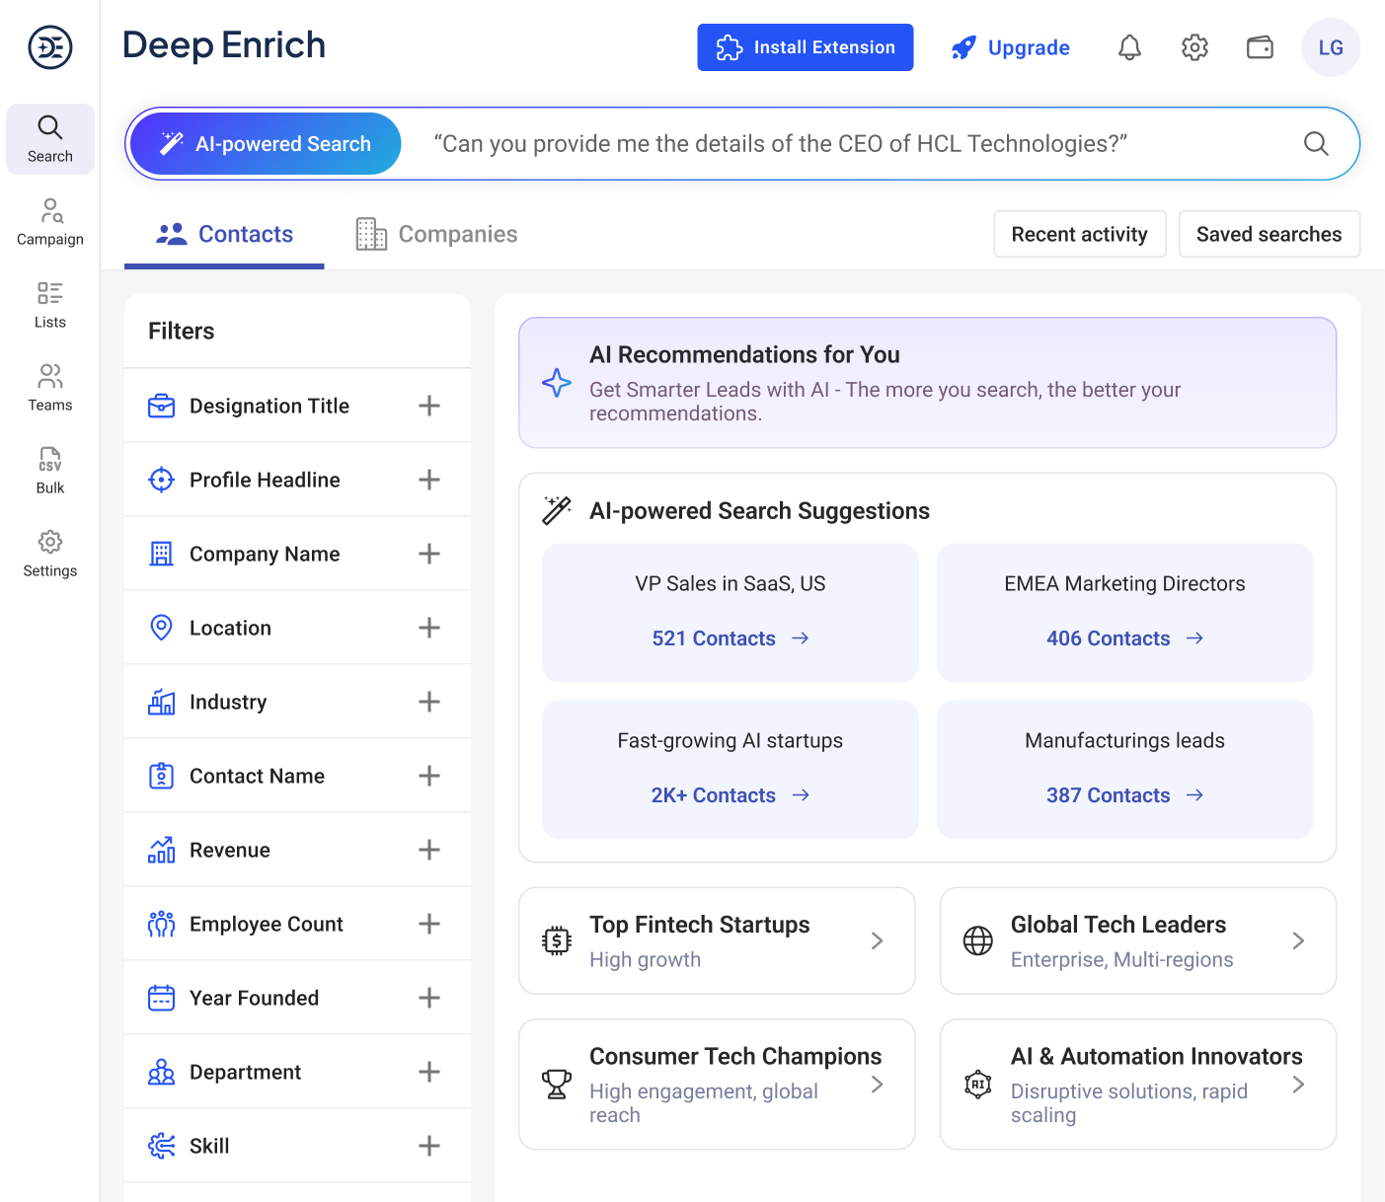Screen dimensions: 1385x1202
Task: Open Saved searches
Action: tap(1269, 235)
